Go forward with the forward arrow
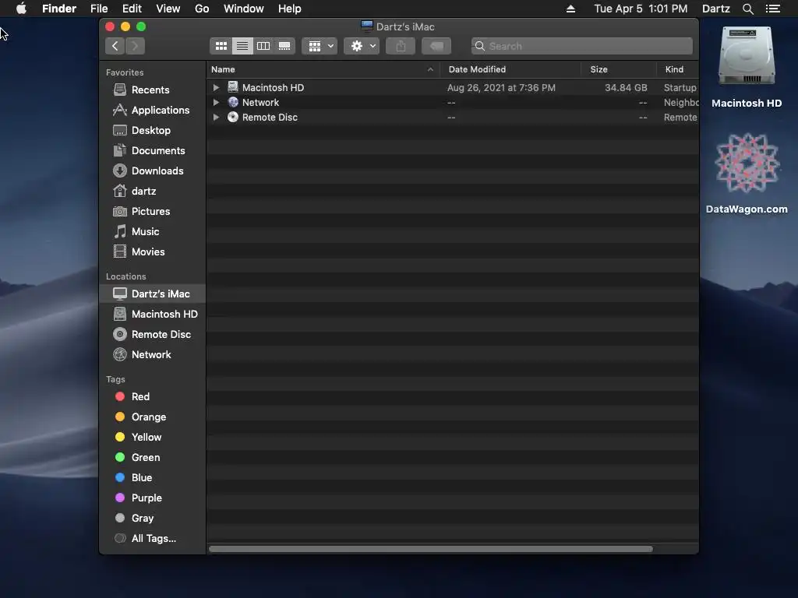 (135, 46)
